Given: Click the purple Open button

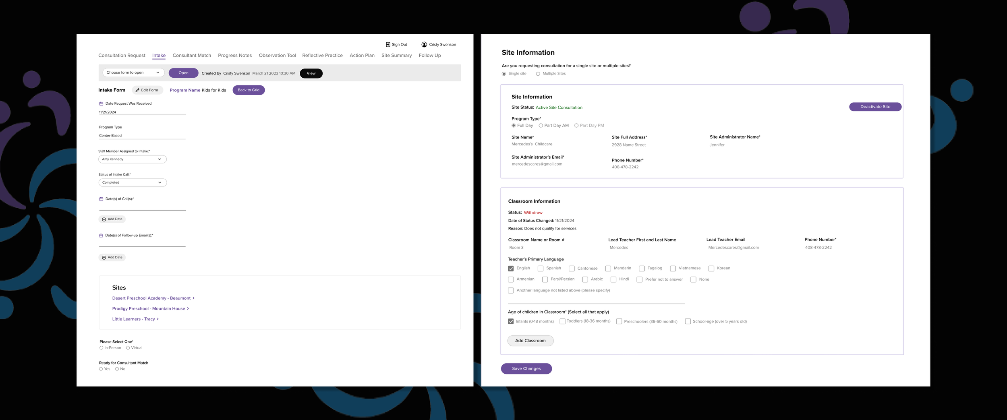Looking at the screenshot, I should click(183, 73).
